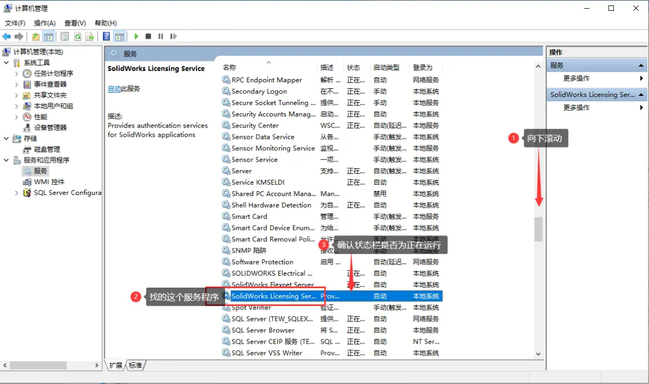Select the Smart Card service
The width and height of the screenshot is (649, 384).
[249, 216]
